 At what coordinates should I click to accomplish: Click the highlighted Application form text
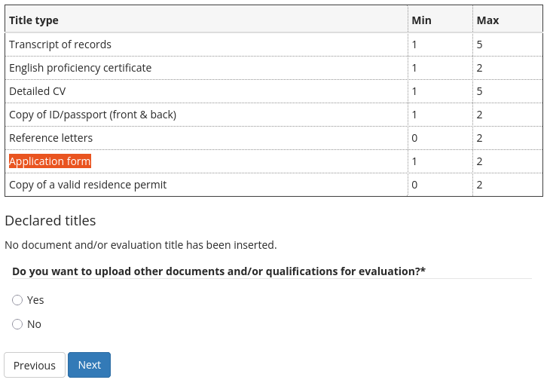pyautogui.click(x=50, y=161)
